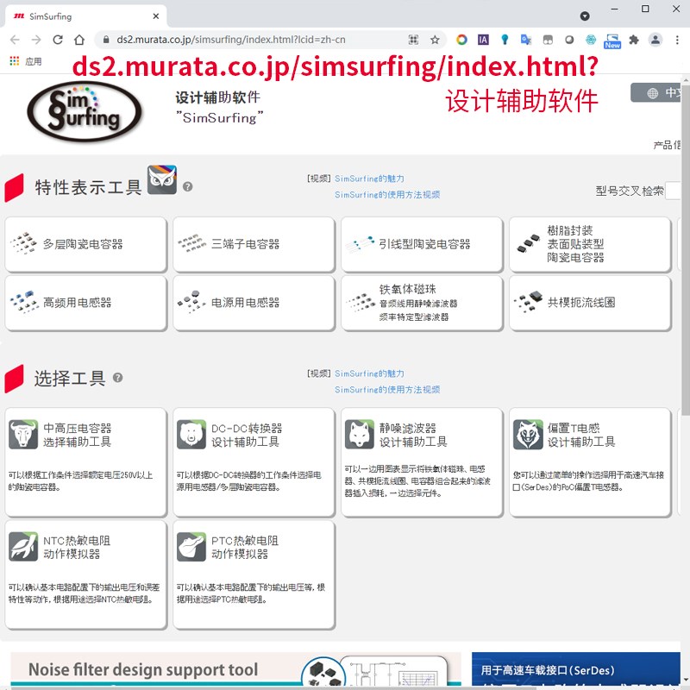Reload the page with the refresh button

coord(58,40)
